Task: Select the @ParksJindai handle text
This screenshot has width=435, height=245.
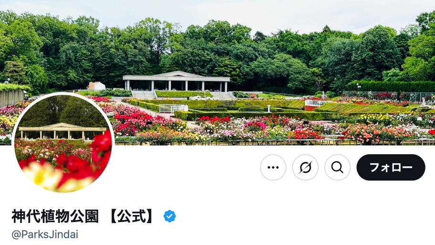Action: 45,234
